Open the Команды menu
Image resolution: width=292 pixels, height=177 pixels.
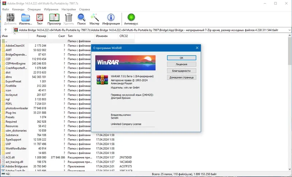18,9
